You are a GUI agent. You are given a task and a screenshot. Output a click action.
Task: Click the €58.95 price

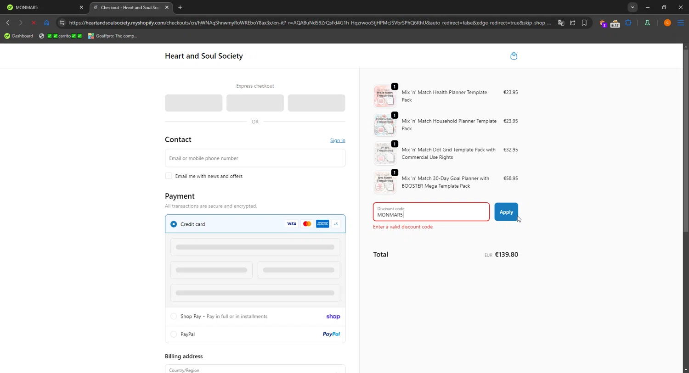(510, 178)
